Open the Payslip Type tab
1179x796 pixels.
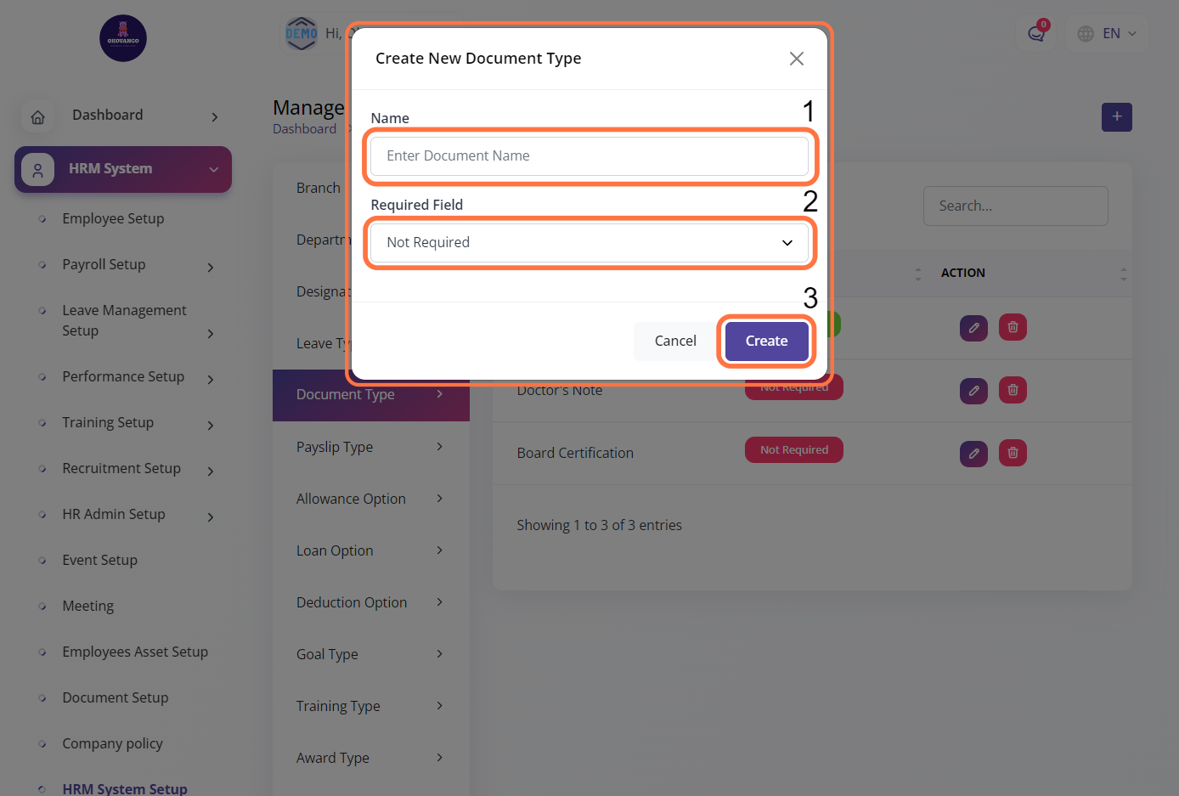tap(370, 447)
